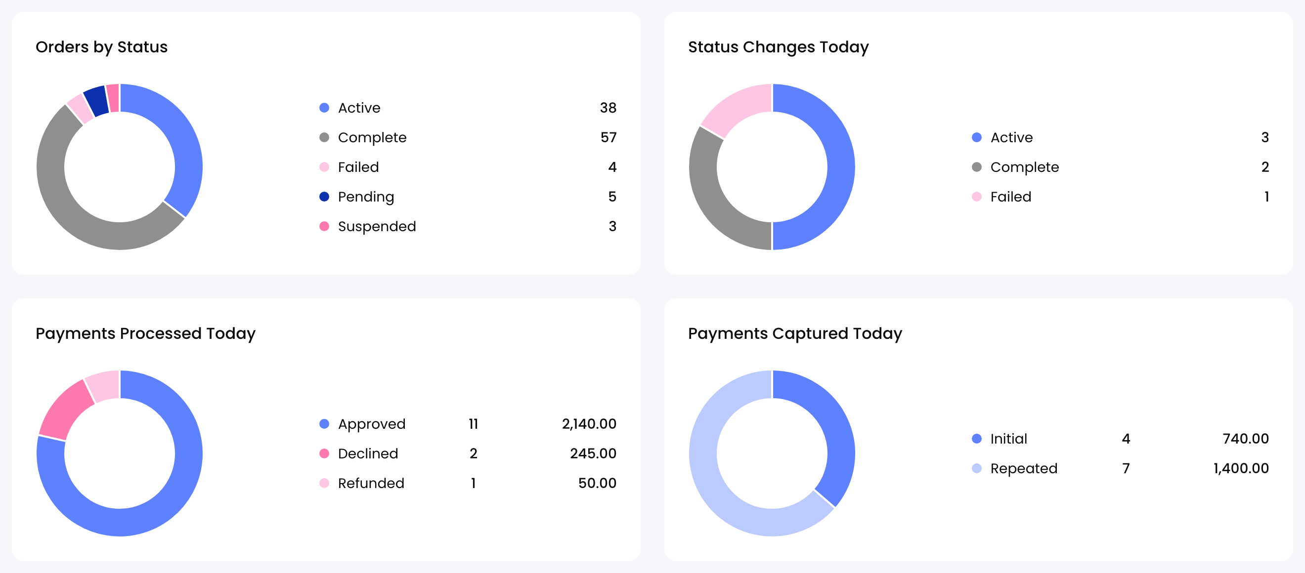This screenshot has width=1305, height=573.
Task: Click the Initial amount 740.00
Action: click(1246, 439)
